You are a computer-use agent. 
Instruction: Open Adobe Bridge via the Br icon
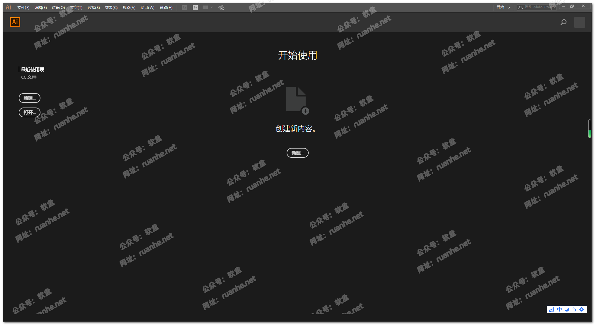[x=184, y=8]
